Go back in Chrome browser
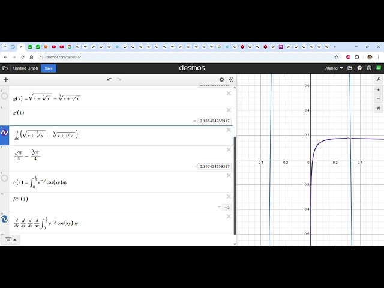 pyautogui.click(x=5, y=57)
